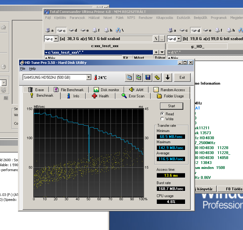Click the 168.7 MB/sec burst rate value

(x=171, y=189)
